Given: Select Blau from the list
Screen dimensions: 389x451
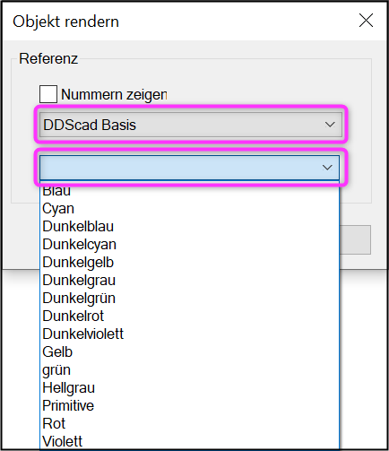Looking at the screenshot, I should [x=190, y=191].
